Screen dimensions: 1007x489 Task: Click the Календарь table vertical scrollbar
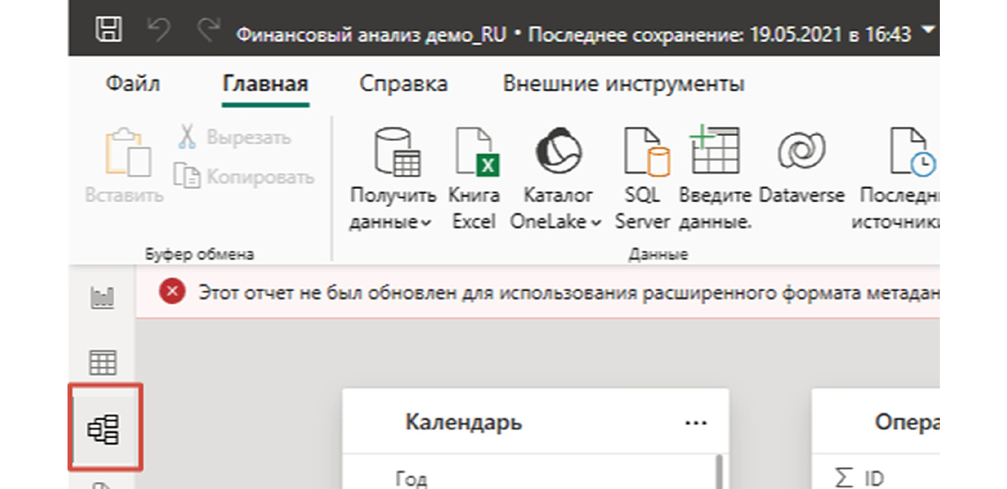tap(719, 472)
